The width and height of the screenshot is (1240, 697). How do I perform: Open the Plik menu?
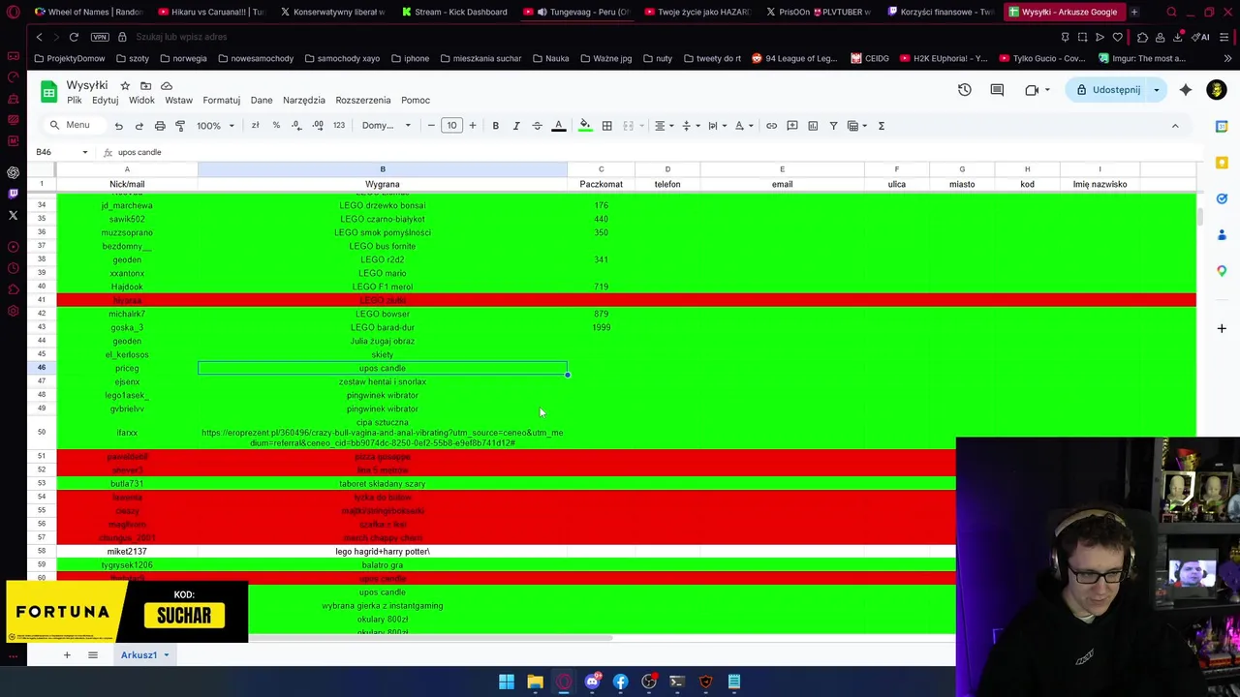[x=74, y=101]
